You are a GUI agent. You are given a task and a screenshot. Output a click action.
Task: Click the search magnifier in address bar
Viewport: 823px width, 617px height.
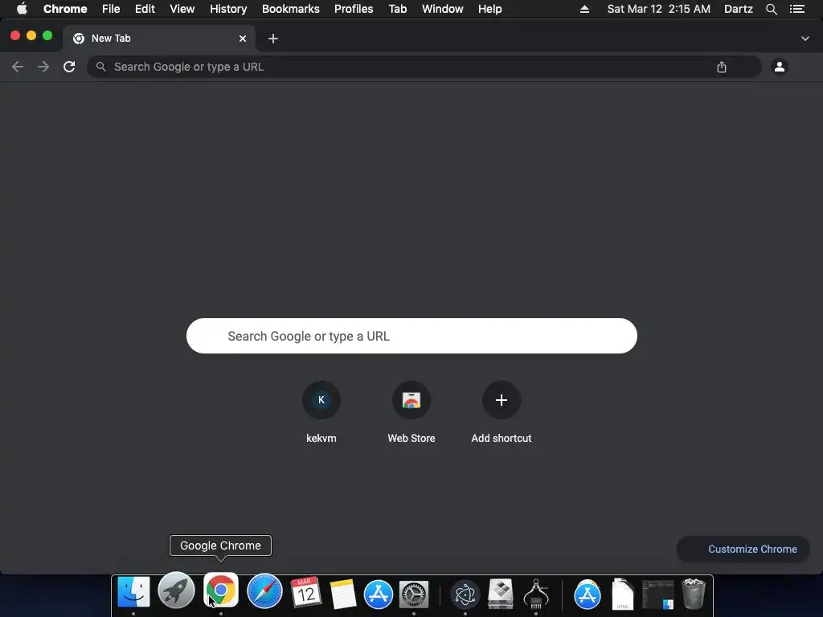pyautogui.click(x=100, y=67)
